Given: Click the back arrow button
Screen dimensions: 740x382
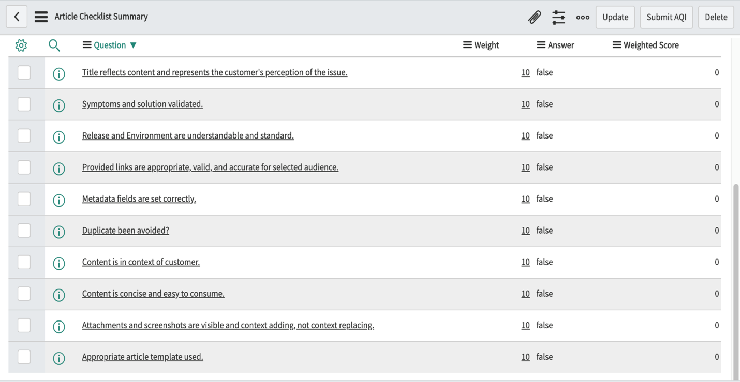Looking at the screenshot, I should [17, 17].
